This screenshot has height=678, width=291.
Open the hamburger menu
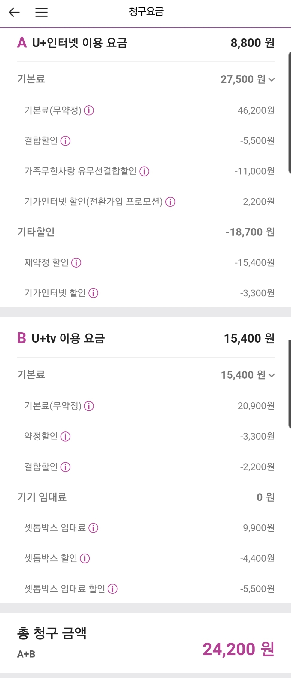coord(42,12)
